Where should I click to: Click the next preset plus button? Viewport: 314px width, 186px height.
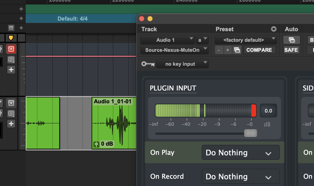click(228, 50)
